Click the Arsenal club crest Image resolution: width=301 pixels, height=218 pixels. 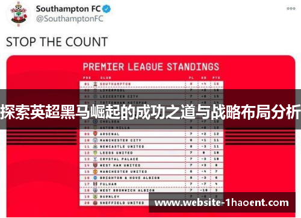(95, 134)
